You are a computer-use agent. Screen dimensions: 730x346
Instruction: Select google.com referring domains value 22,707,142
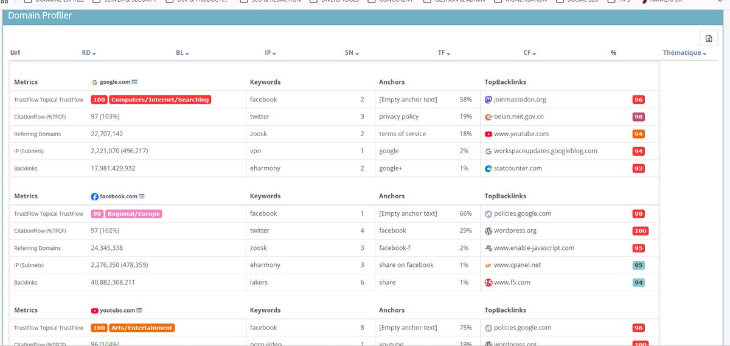(x=106, y=134)
